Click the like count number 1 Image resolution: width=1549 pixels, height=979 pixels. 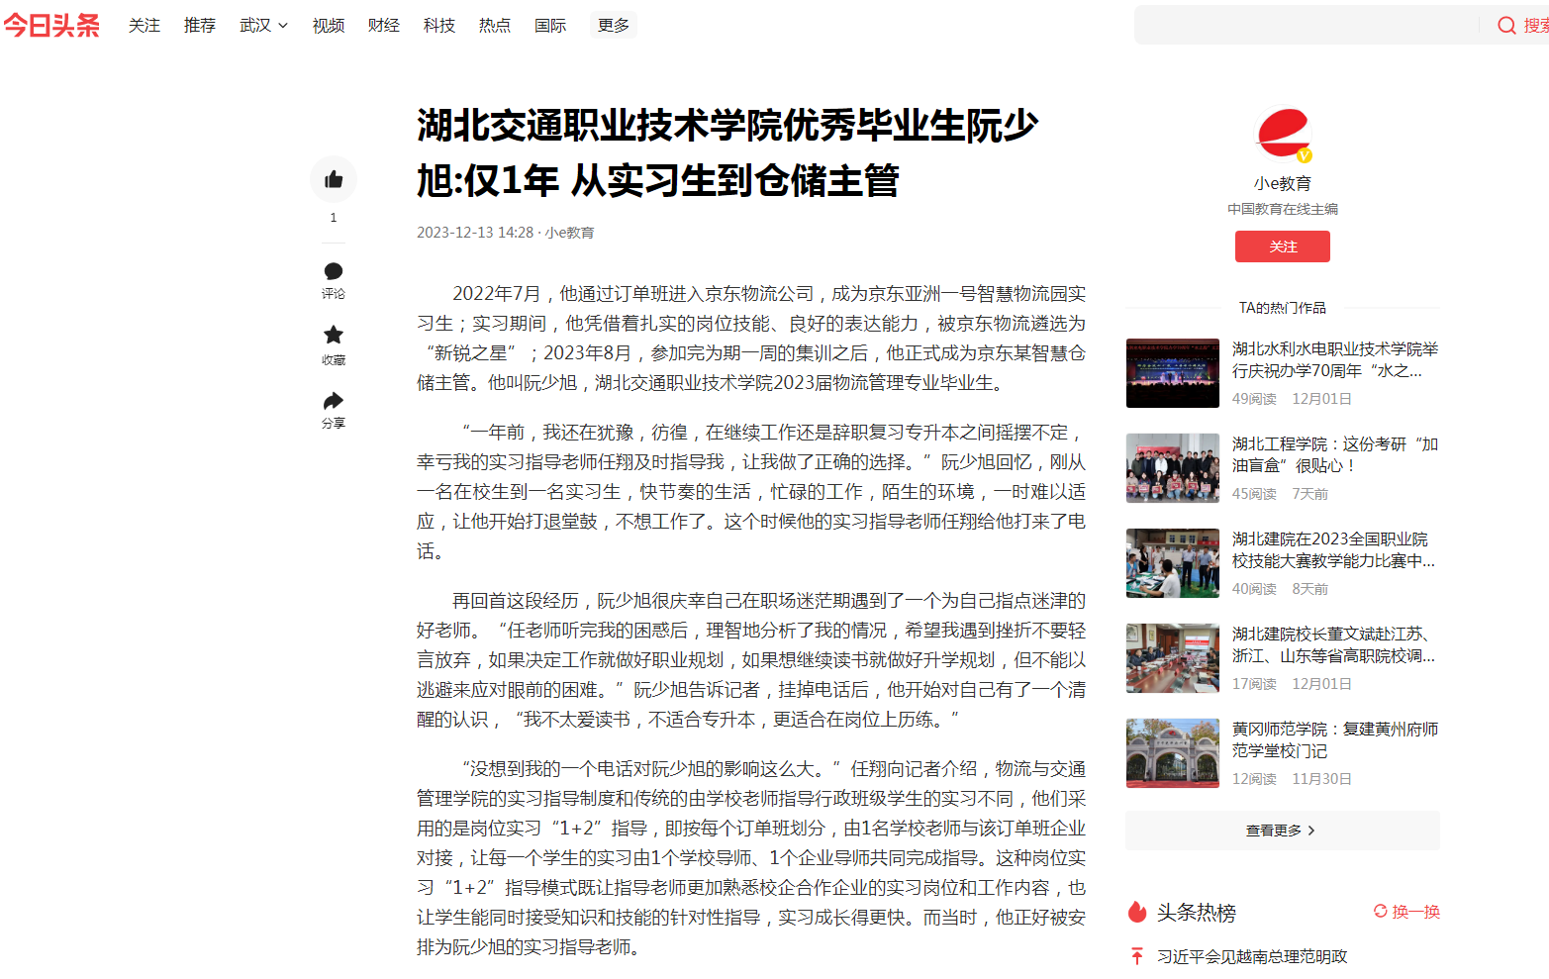pos(334,218)
